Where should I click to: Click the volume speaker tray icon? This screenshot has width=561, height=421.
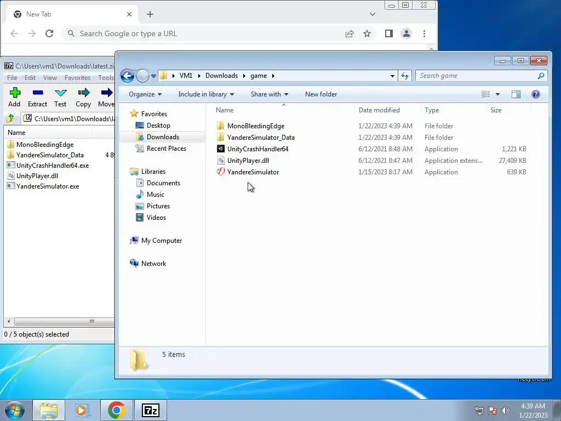pos(506,411)
